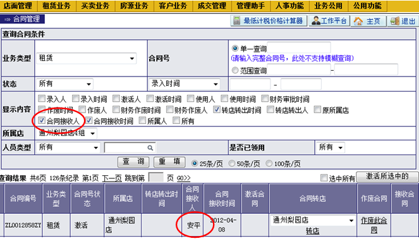
Task: Click the 重填 reset button
Action: click(169, 161)
